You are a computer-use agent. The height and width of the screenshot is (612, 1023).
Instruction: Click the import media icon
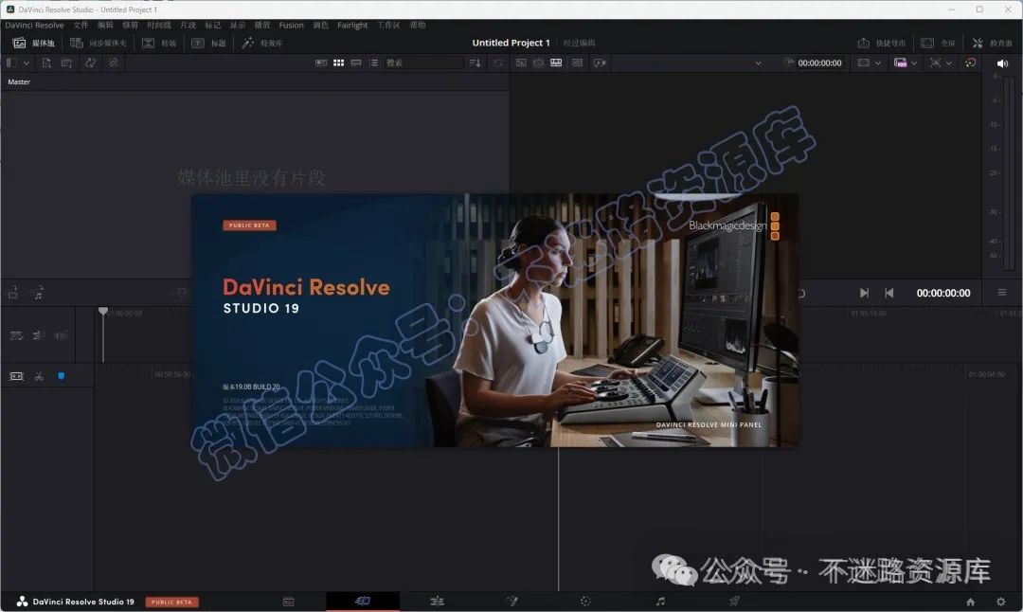coord(46,63)
